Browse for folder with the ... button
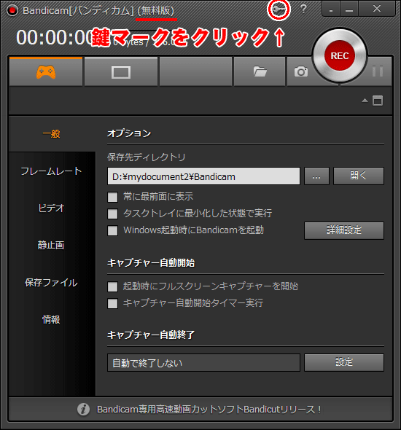401x430 pixels. click(x=316, y=176)
